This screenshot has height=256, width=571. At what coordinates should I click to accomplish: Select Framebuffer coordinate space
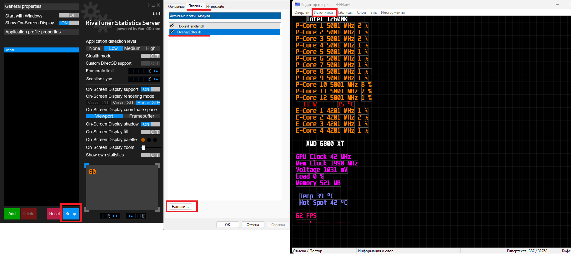pos(142,116)
